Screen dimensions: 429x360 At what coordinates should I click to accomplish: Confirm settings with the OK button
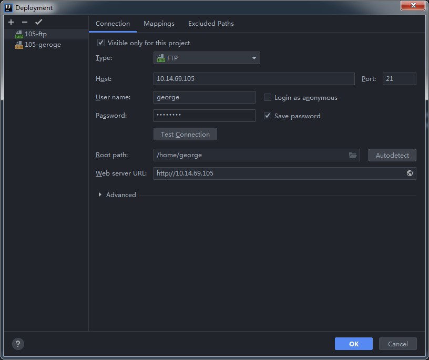coord(353,344)
